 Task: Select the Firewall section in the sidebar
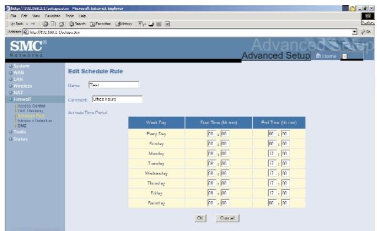(22, 99)
